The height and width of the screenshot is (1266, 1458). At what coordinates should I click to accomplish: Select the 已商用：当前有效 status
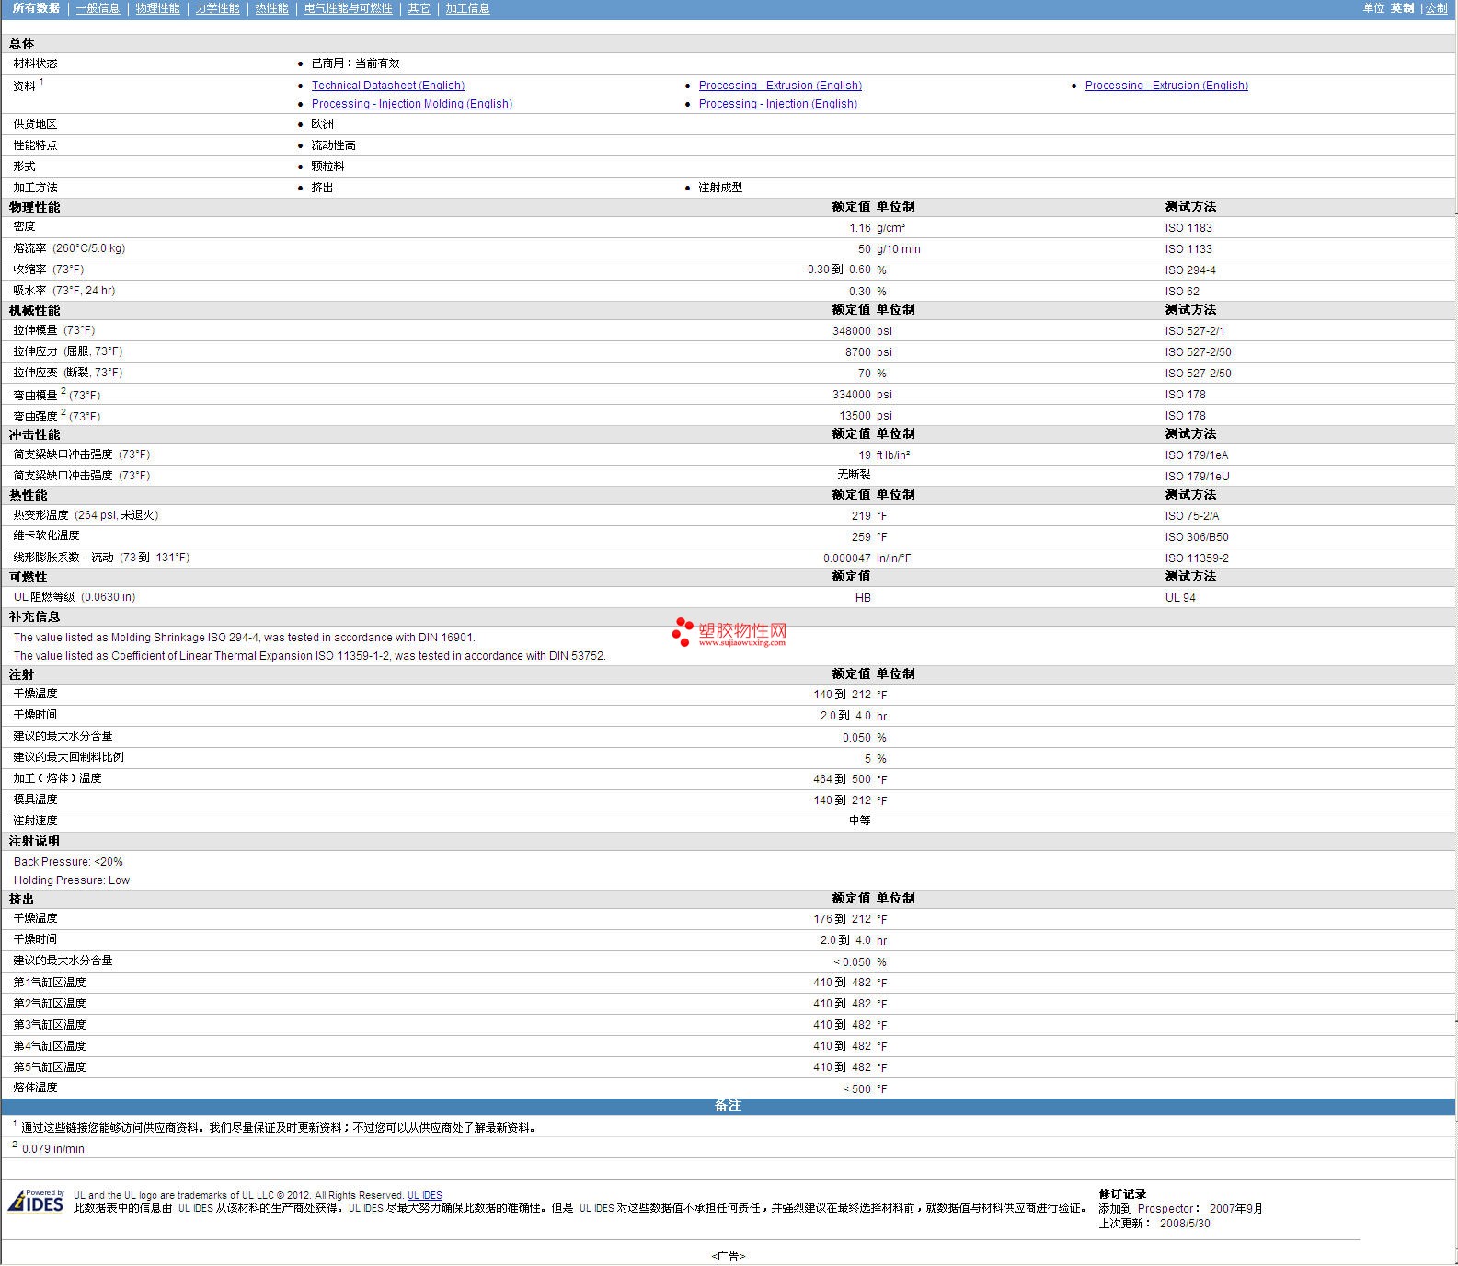tap(355, 63)
